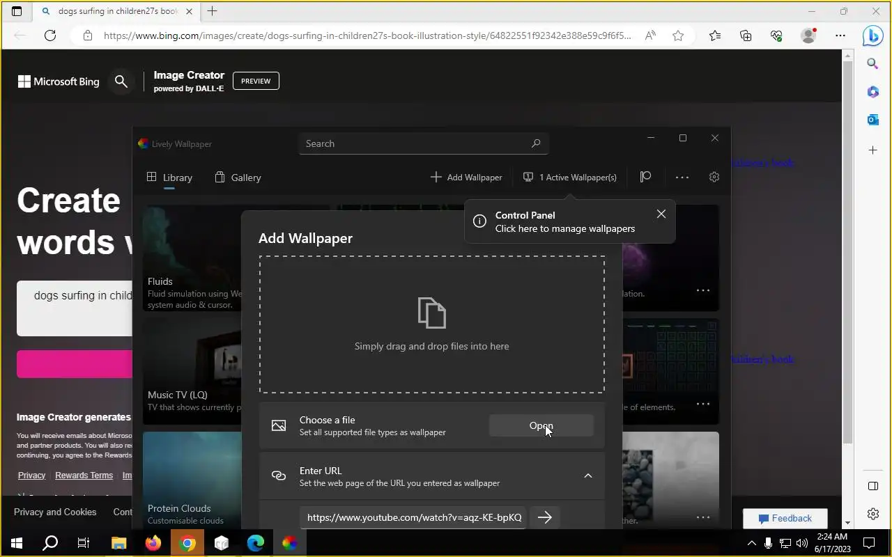892x557 pixels.
Task: Click the link icon beside Enter URL
Action: pyautogui.click(x=279, y=476)
